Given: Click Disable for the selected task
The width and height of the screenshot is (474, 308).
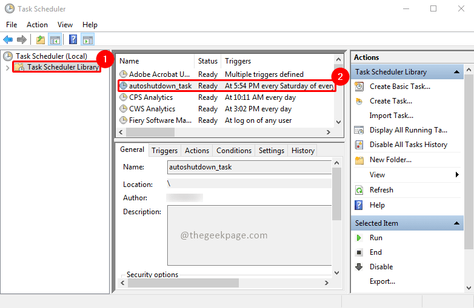Looking at the screenshot, I should pyautogui.click(x=381, y=267).
